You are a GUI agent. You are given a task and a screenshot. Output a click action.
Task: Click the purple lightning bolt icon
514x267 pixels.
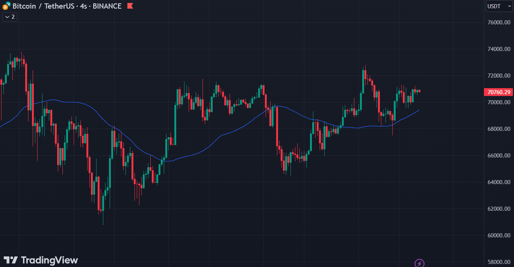419,263
